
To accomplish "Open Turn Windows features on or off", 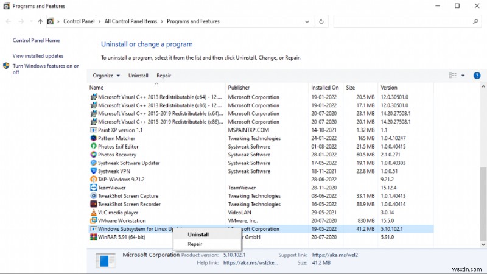I will tap(46, 69).
